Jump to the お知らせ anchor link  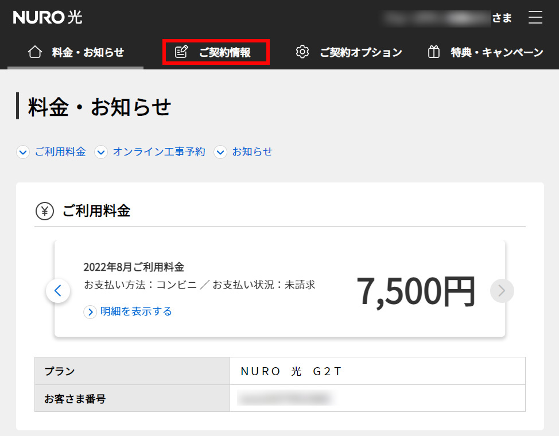pos(253,152)
